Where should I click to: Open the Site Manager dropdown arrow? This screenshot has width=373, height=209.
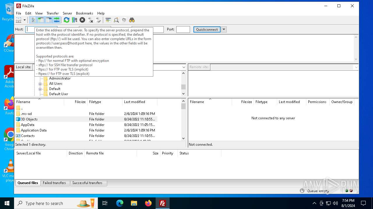[24, 20]
